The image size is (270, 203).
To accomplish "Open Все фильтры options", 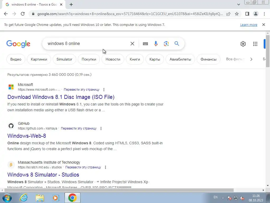I will click(235, 59).
